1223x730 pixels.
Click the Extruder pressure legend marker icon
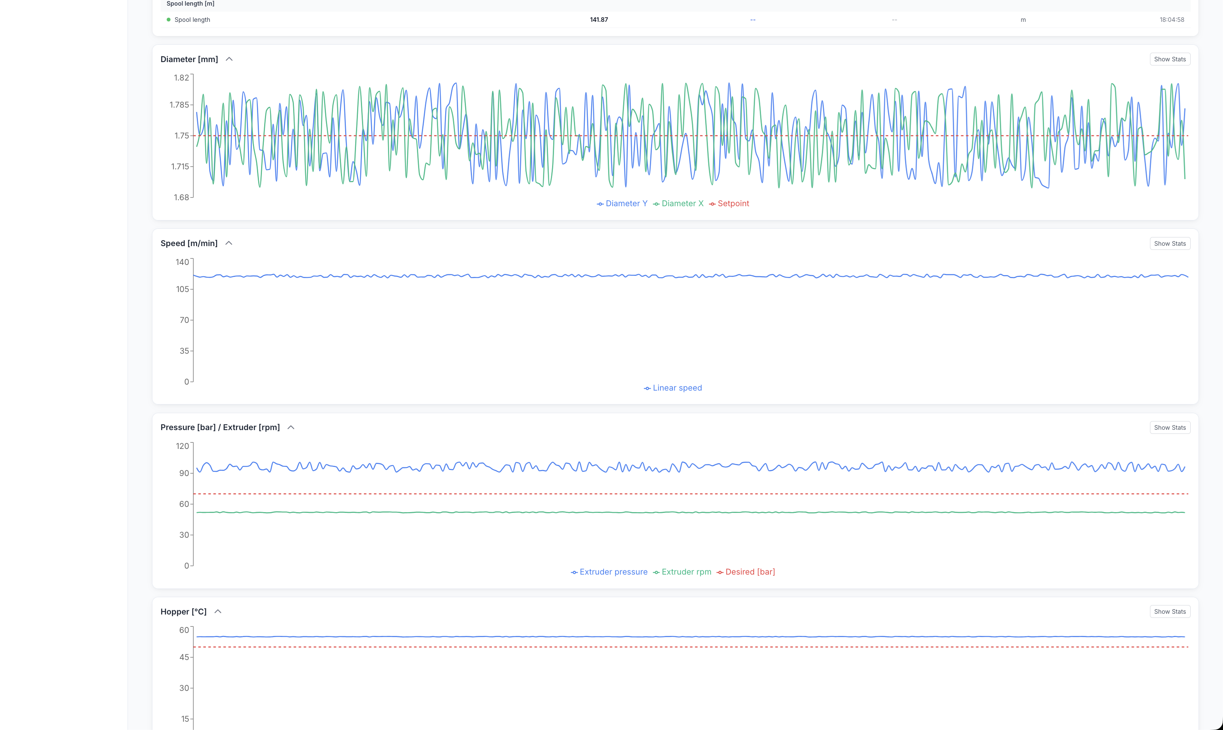click(x=573, y=572)
